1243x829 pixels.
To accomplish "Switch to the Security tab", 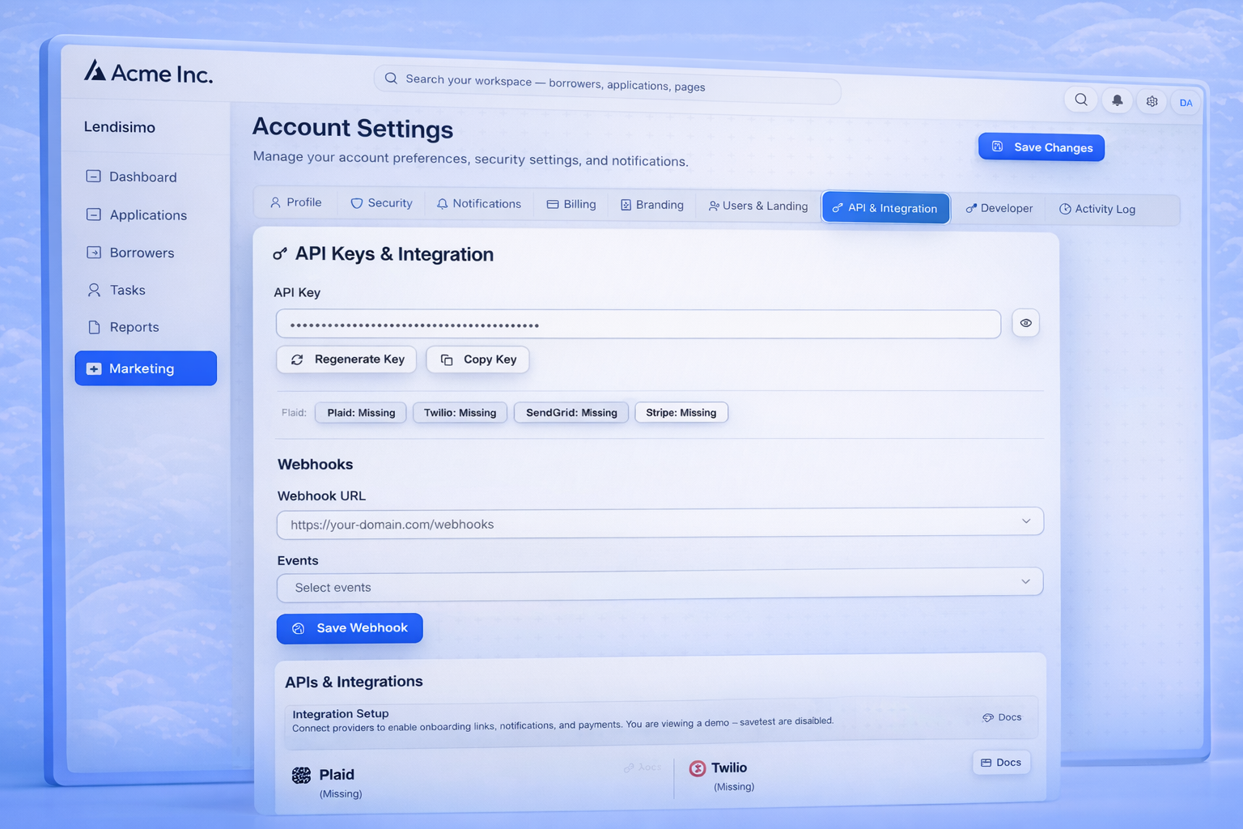I will pos(381,203).
